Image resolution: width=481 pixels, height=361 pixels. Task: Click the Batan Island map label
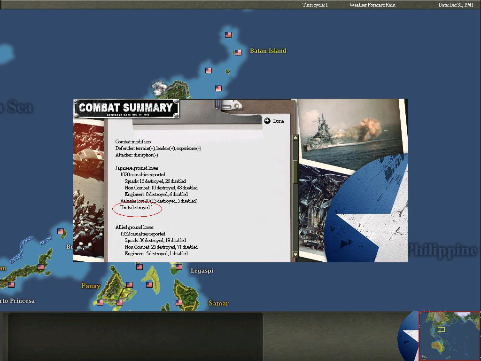point(268,51)
